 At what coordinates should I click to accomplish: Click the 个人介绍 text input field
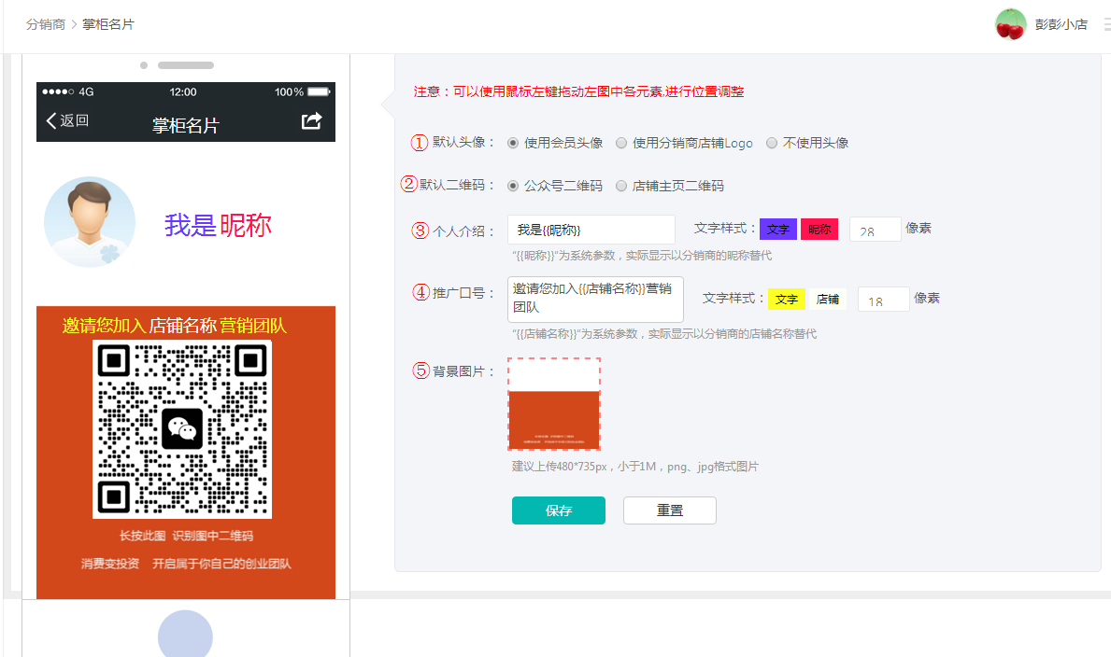point(591,230)
